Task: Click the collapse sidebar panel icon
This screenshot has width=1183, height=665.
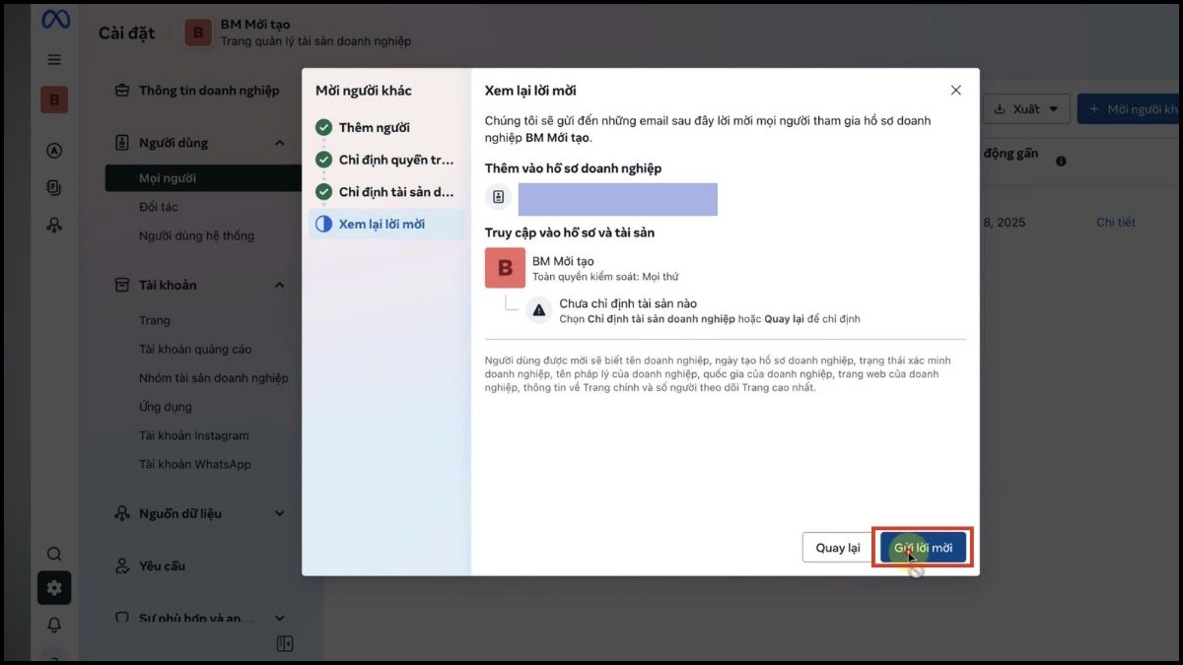Action: (284, 644)
